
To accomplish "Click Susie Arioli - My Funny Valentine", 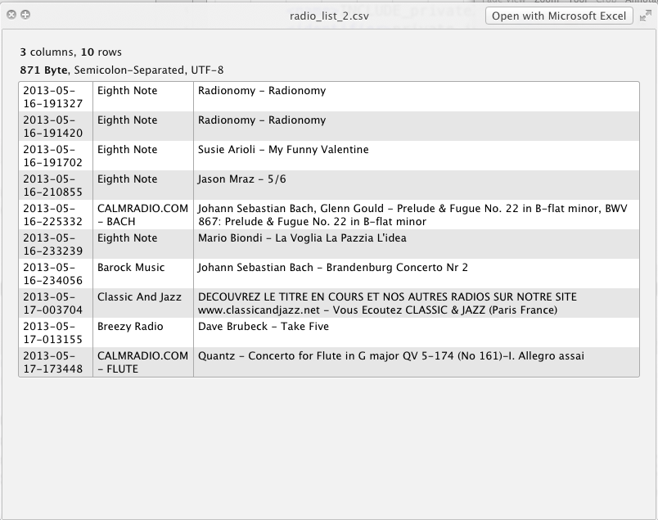I will tap(417, 156).
